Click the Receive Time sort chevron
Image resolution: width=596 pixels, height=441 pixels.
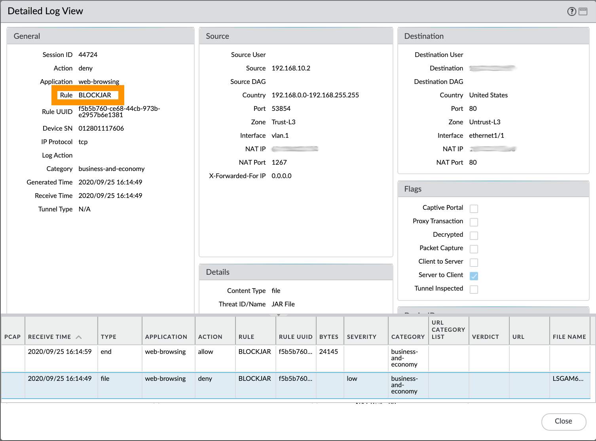click(x=79, y=337)
